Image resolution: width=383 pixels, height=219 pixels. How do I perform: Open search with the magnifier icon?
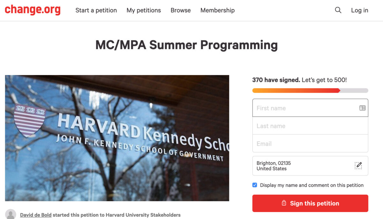point(338,10)
